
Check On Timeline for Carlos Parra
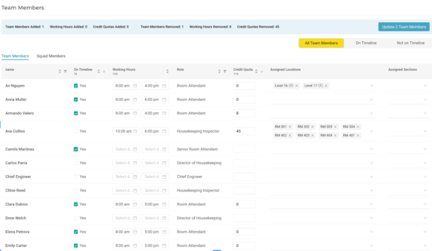click(x=76, y=163)
